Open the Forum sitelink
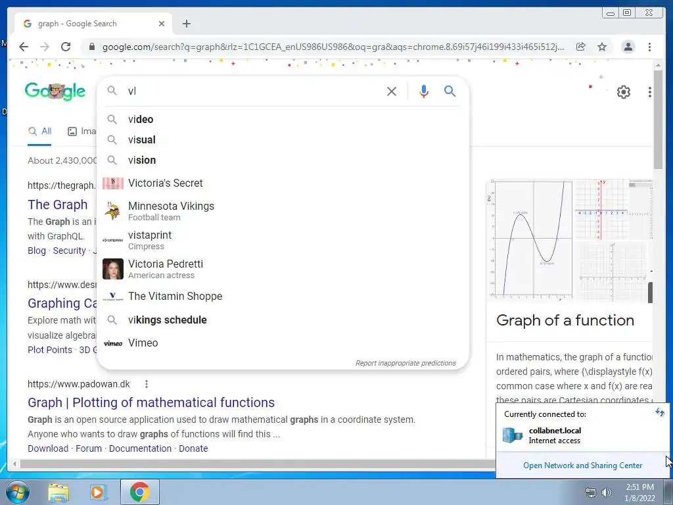 point(89,448)
